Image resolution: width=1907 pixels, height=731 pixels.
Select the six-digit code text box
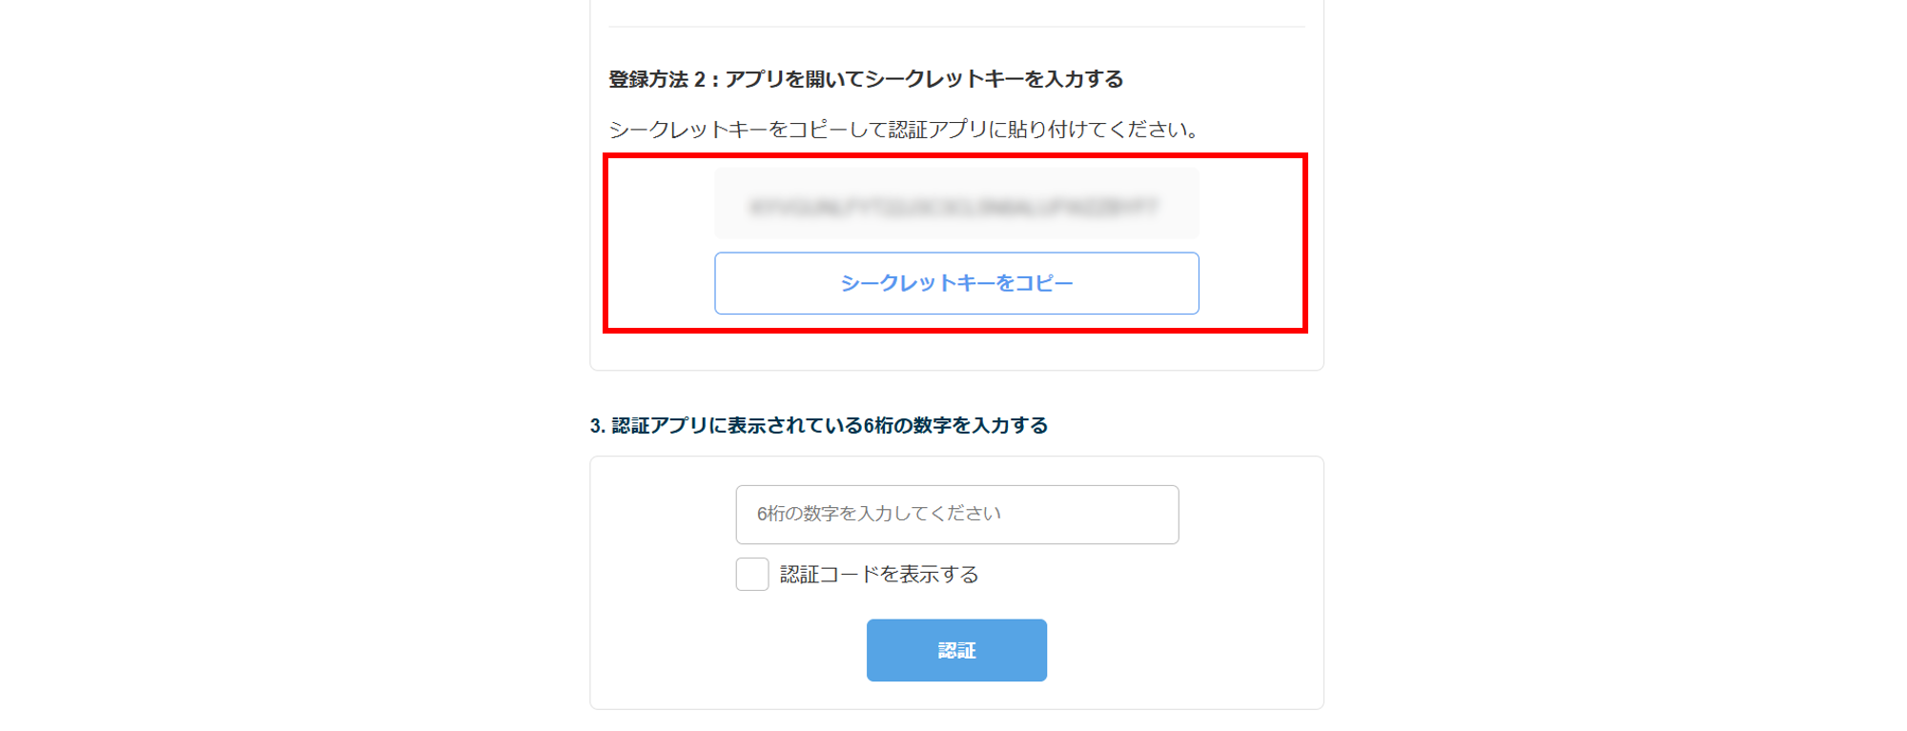[x=956, y=515]
